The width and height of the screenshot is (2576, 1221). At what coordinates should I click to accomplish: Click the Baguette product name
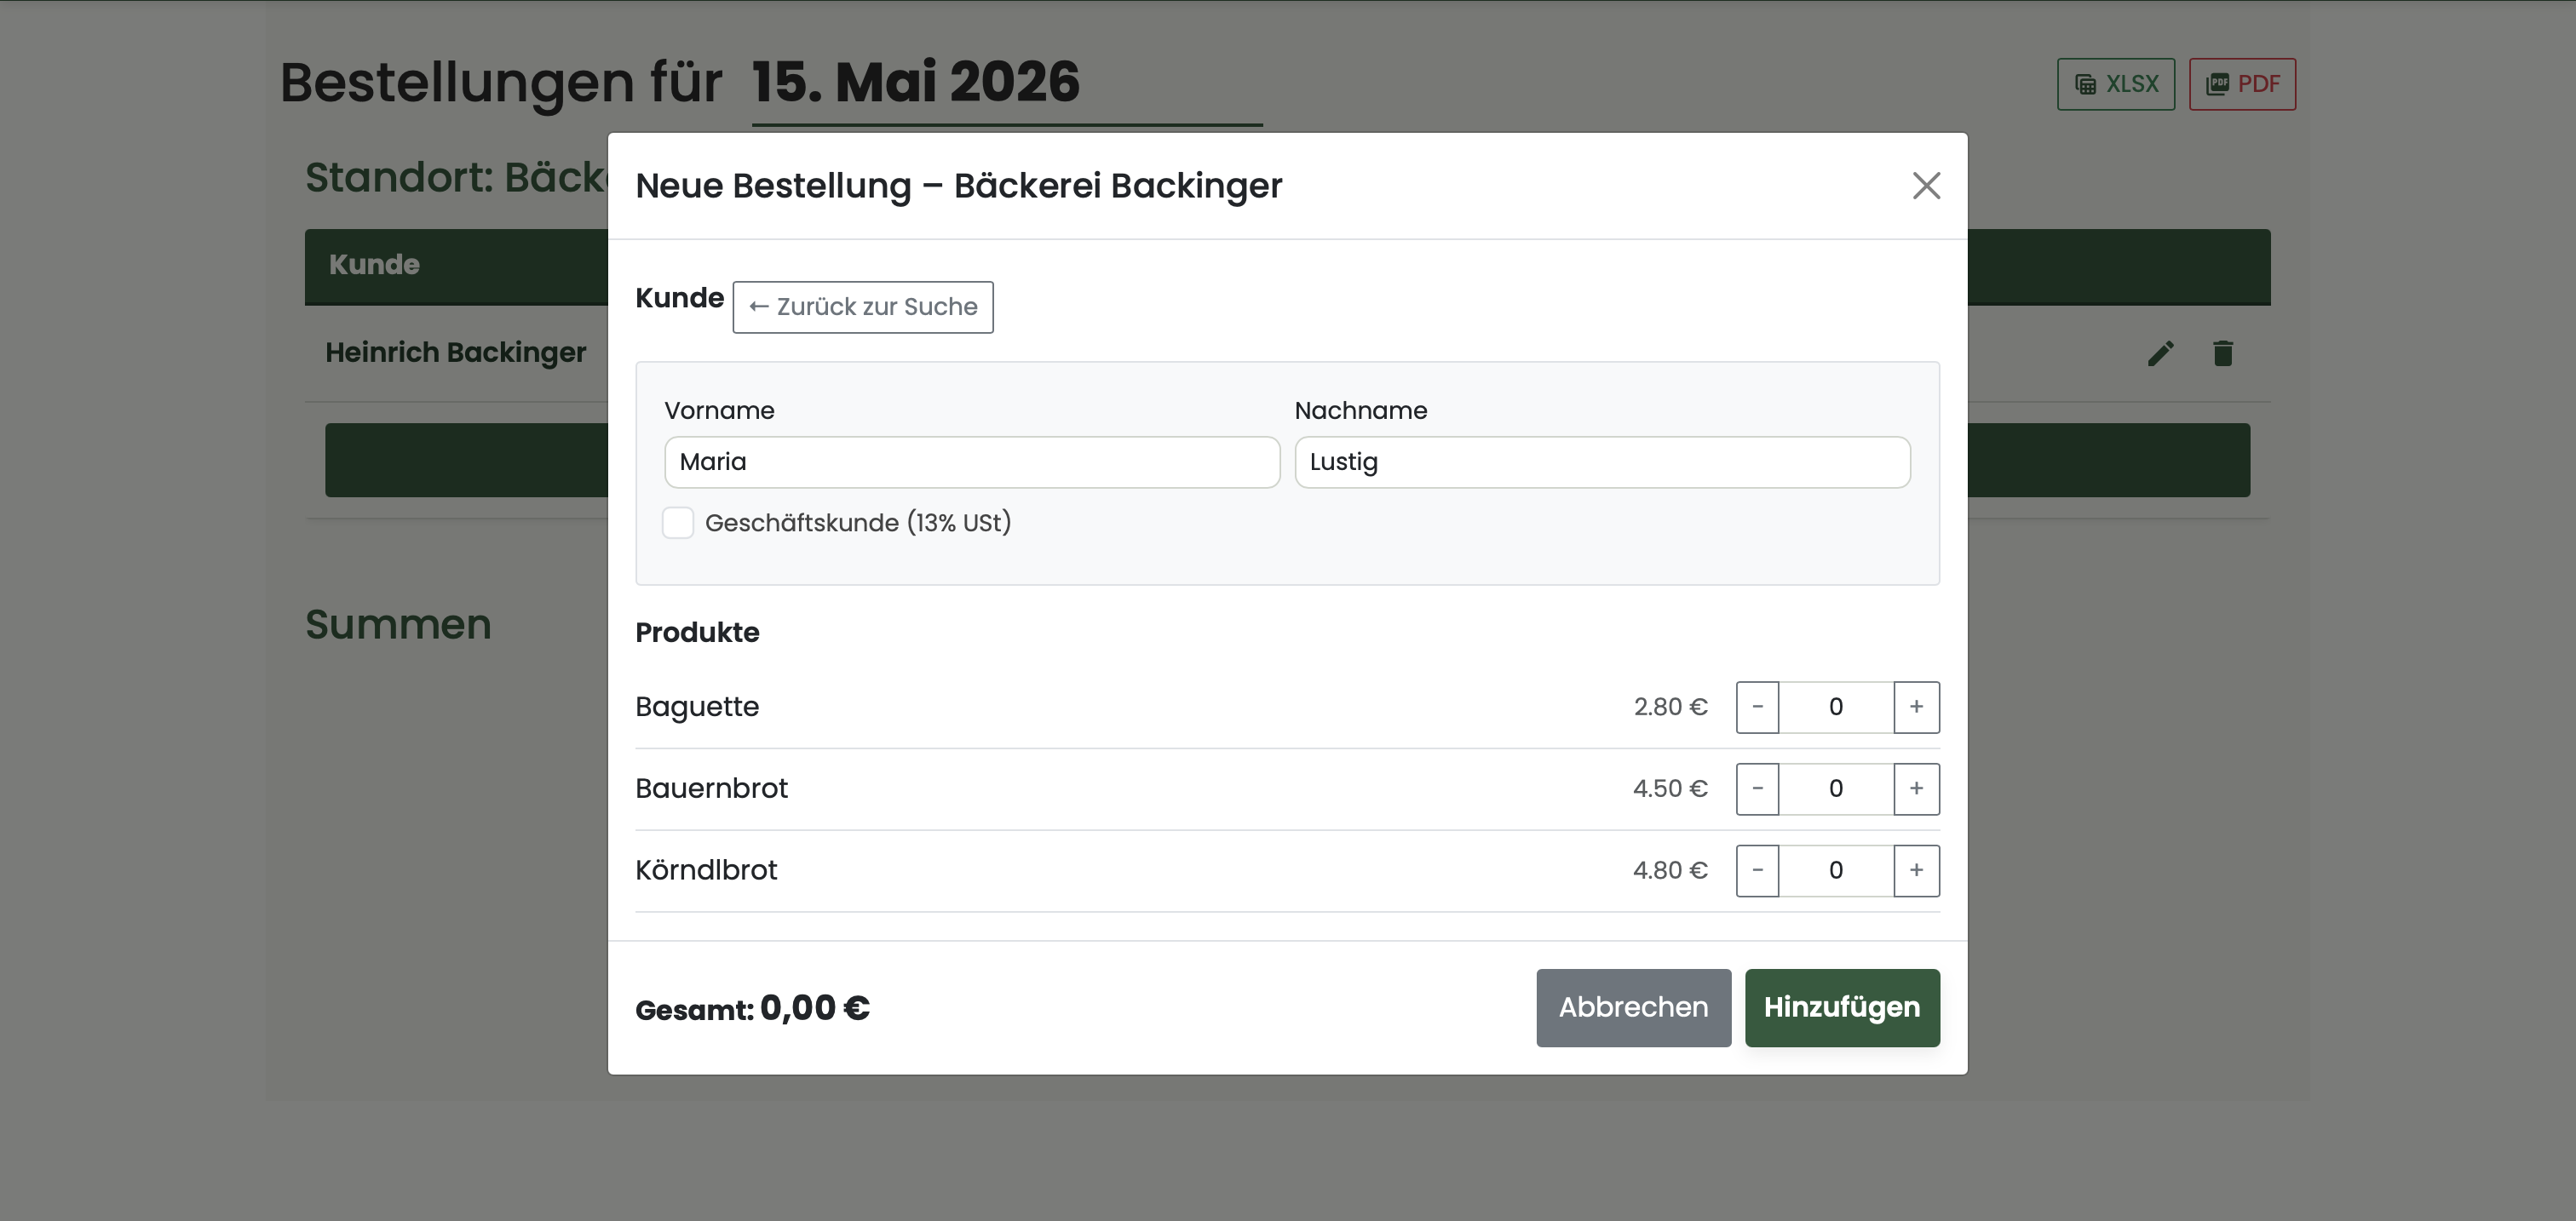(x=697, y=708)
